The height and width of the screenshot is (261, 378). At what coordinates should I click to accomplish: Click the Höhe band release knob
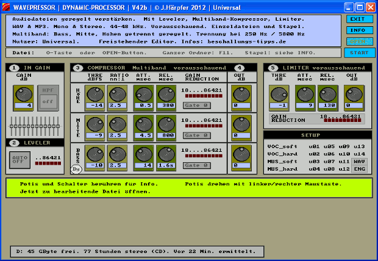pyautogui.click(x=166, y=95)
